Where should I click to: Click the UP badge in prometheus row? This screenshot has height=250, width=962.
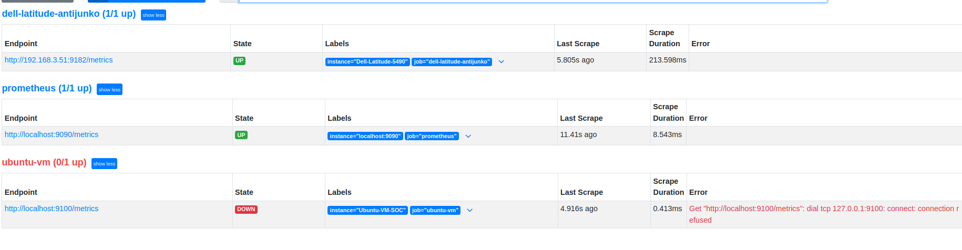(x=241, y=136)
